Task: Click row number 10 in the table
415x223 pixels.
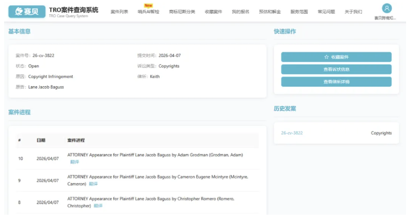Action: point(20,159)
